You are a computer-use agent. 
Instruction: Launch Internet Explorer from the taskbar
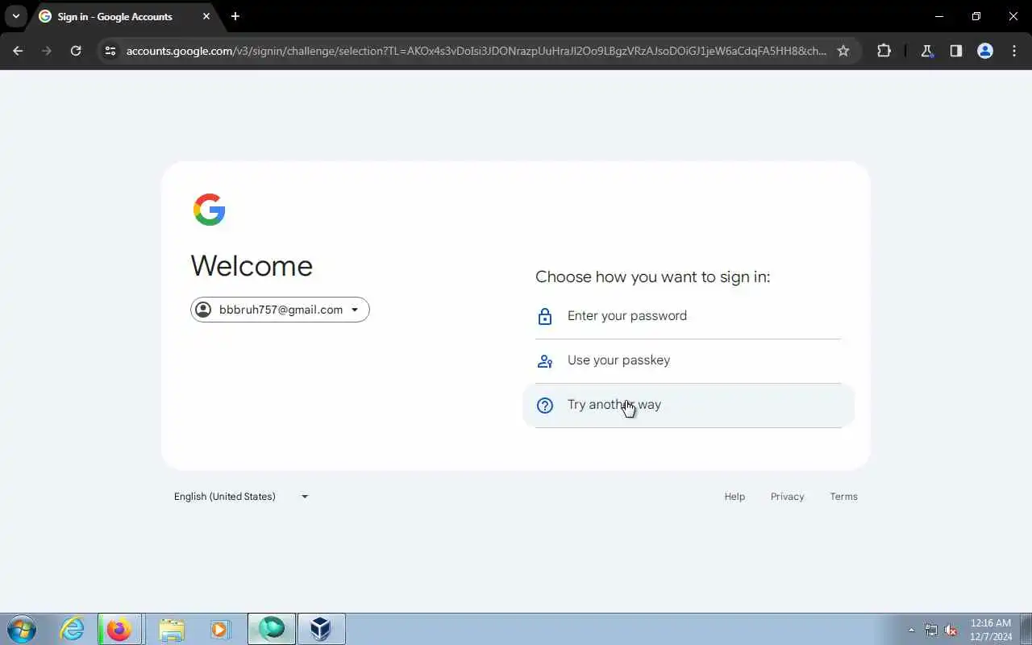tap(73, 629)
